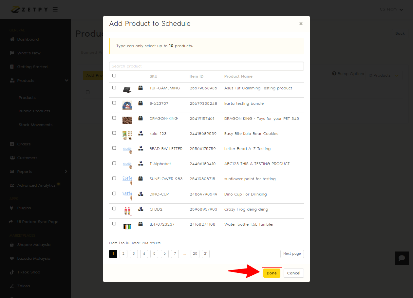This screenshot has width=413, height=298.
Task: Click the Item ID column header
Action: click(197, 76)
